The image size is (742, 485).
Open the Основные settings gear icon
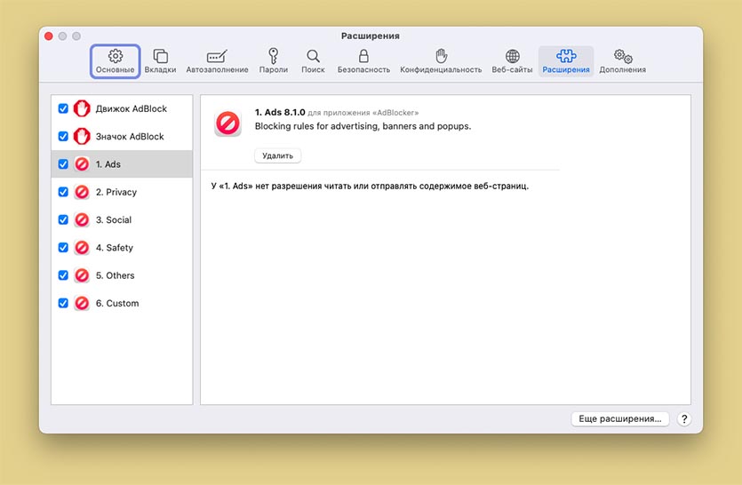point(115,56)
